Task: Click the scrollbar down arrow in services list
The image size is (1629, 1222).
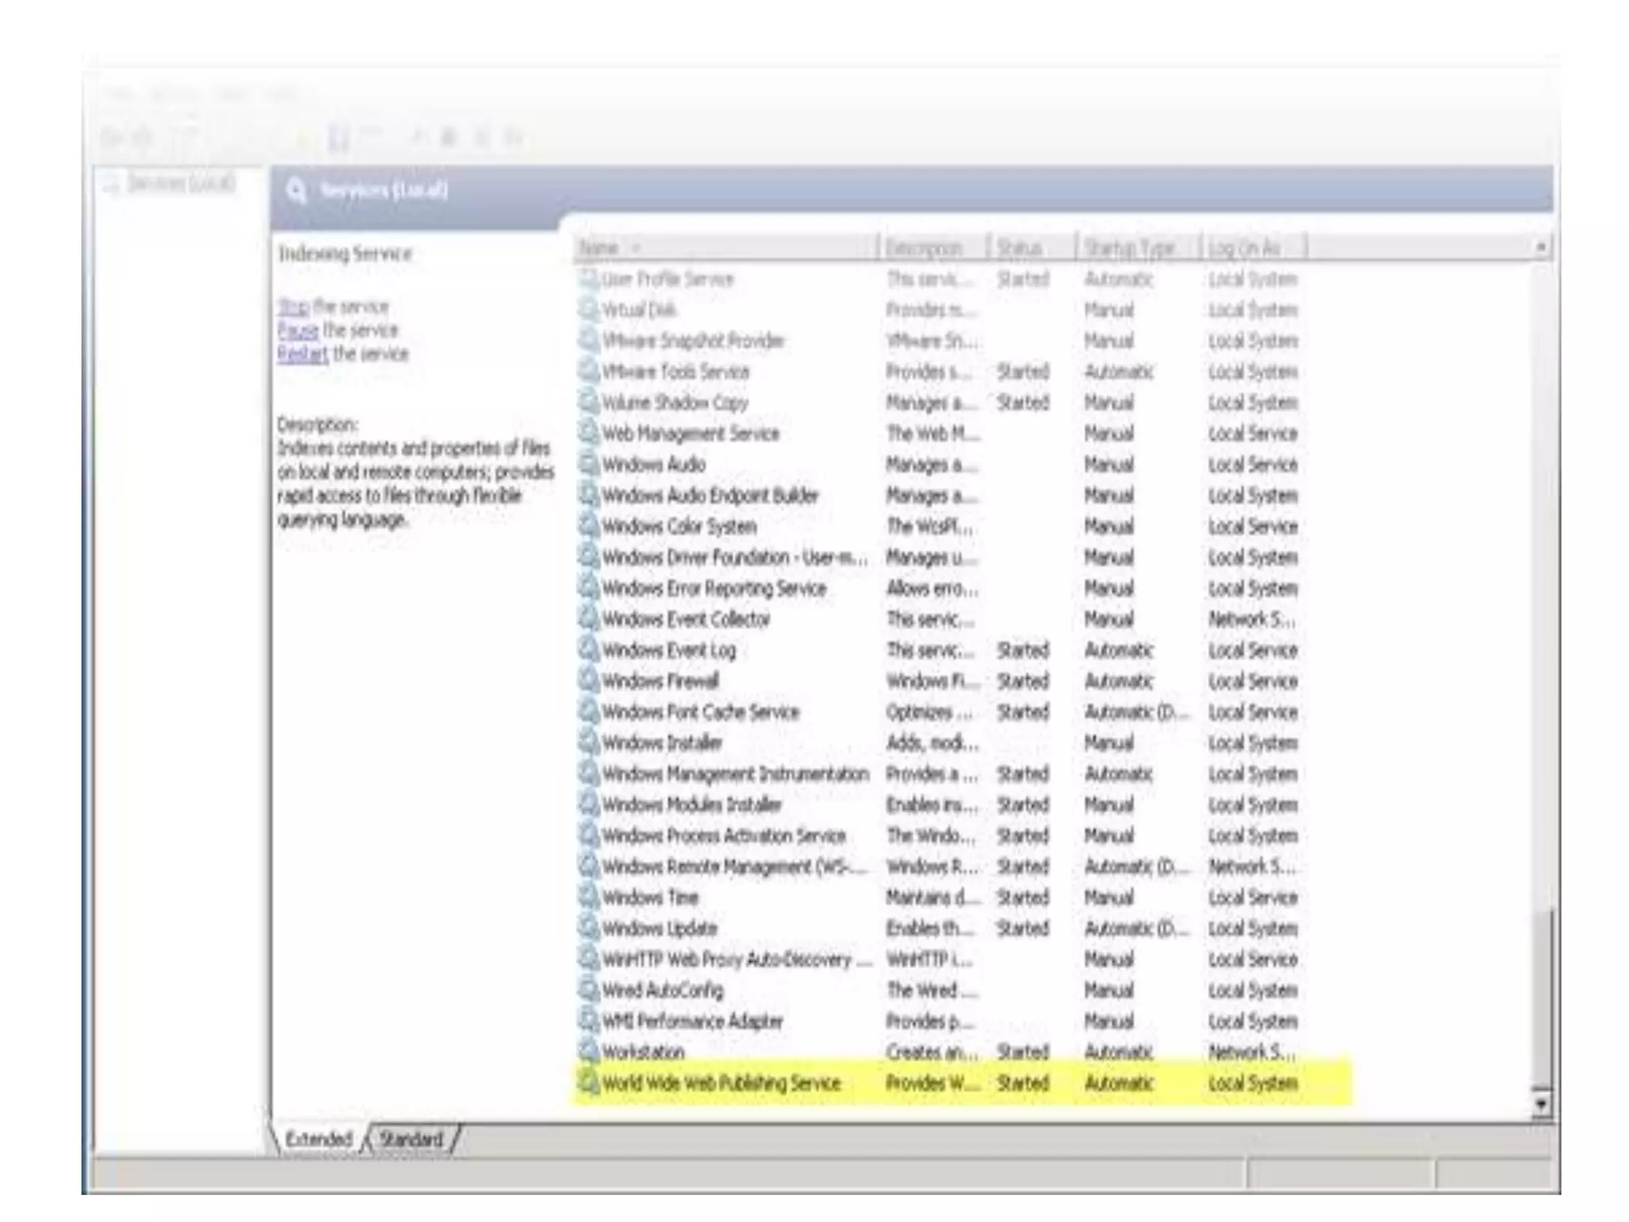Action: pos(1541,1104)
